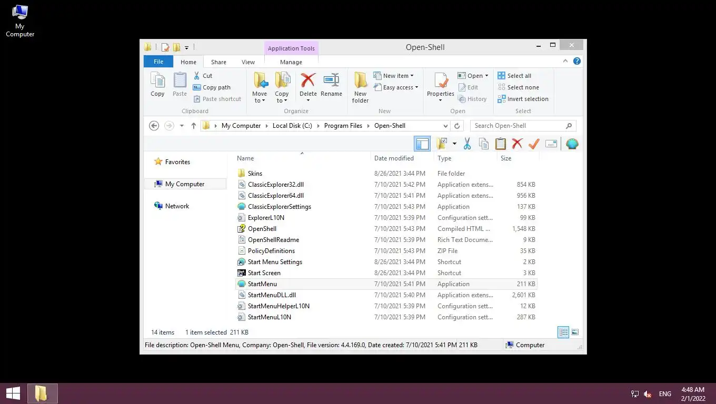Click Invert selection in the ribbon

[x=523, y=99]
